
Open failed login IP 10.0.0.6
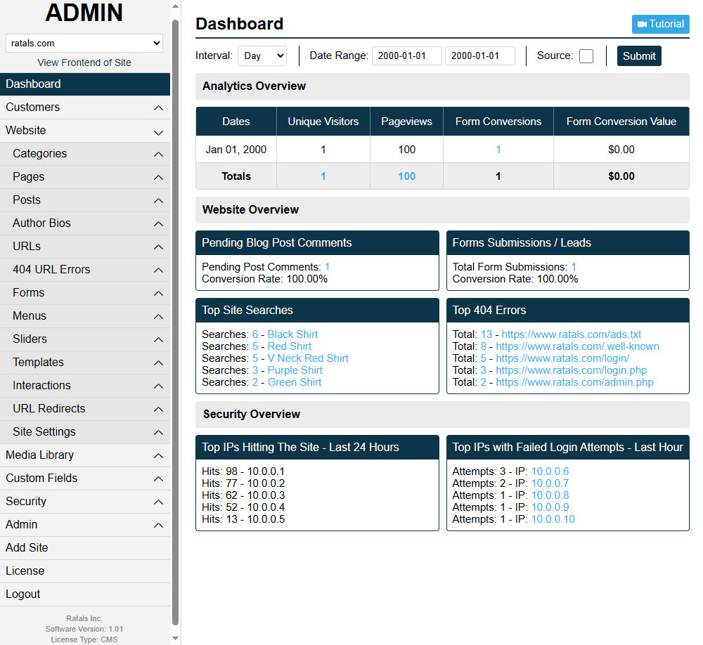pos(550,471)
